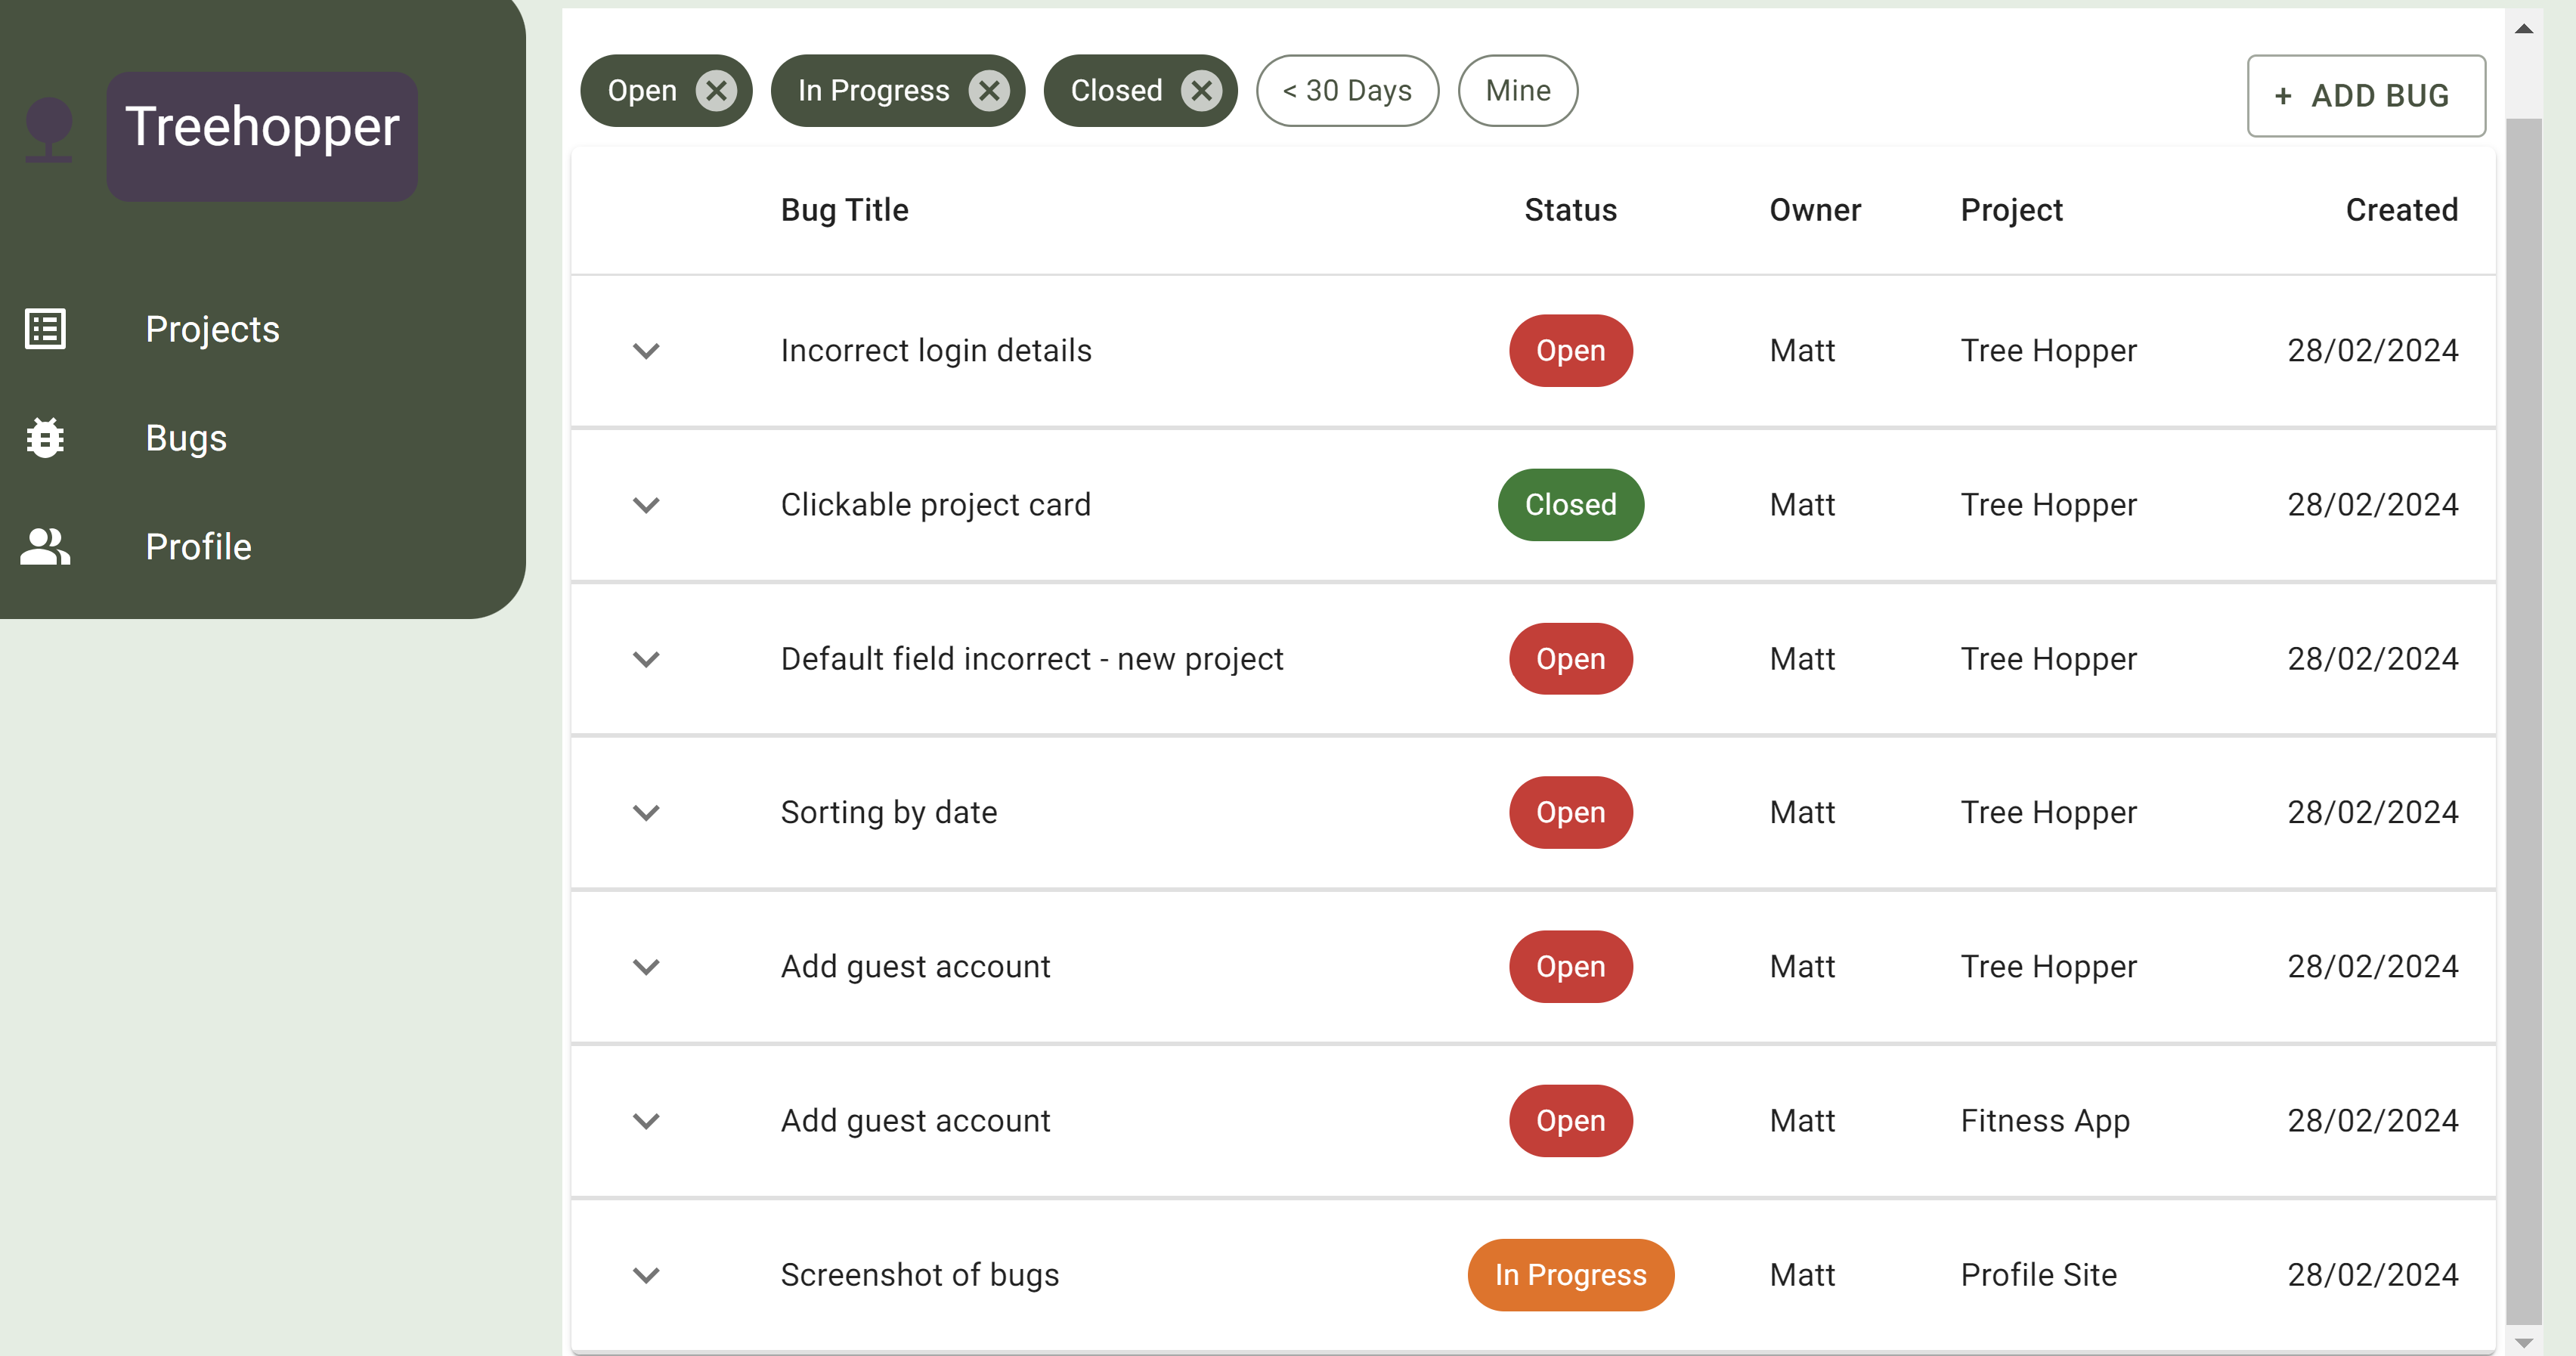Click the Projects list icon in sidebar
Screen dimensions: 2576x1356
(45, 329)
